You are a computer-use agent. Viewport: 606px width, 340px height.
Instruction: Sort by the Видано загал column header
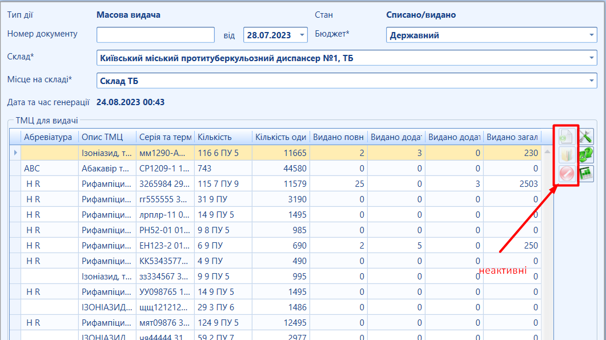tap(512, 137)
